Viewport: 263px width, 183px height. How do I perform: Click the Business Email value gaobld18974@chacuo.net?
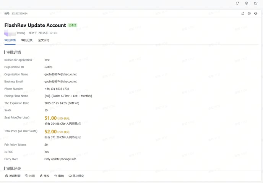point(60,82)
